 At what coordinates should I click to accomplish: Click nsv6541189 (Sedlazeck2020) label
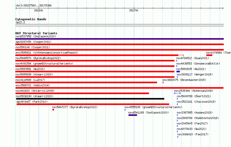148,113
